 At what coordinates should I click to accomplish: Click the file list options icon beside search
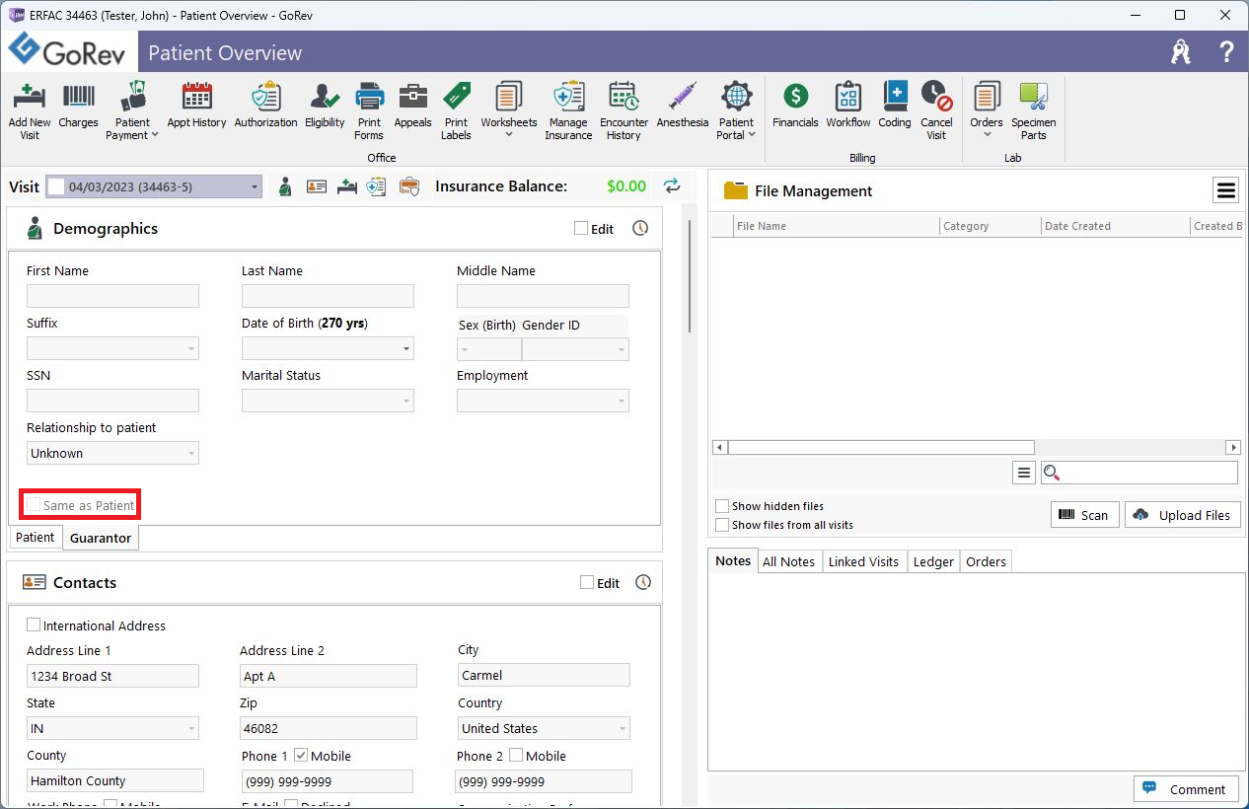[1023, 474]
